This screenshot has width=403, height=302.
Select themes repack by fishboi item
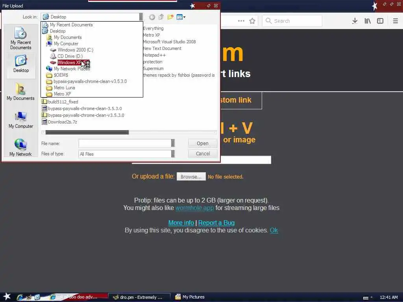179,75
